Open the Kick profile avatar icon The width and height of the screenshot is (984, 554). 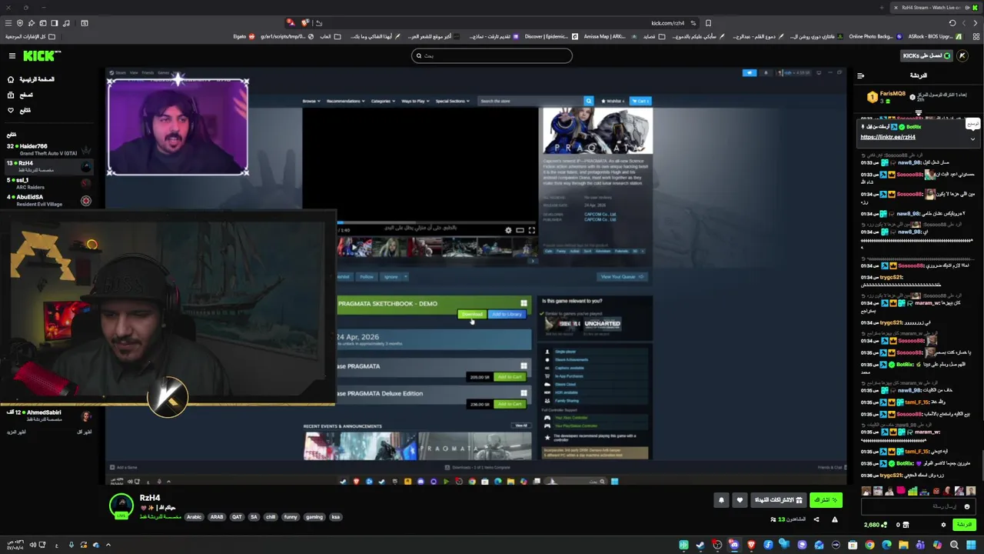(962, 55)
